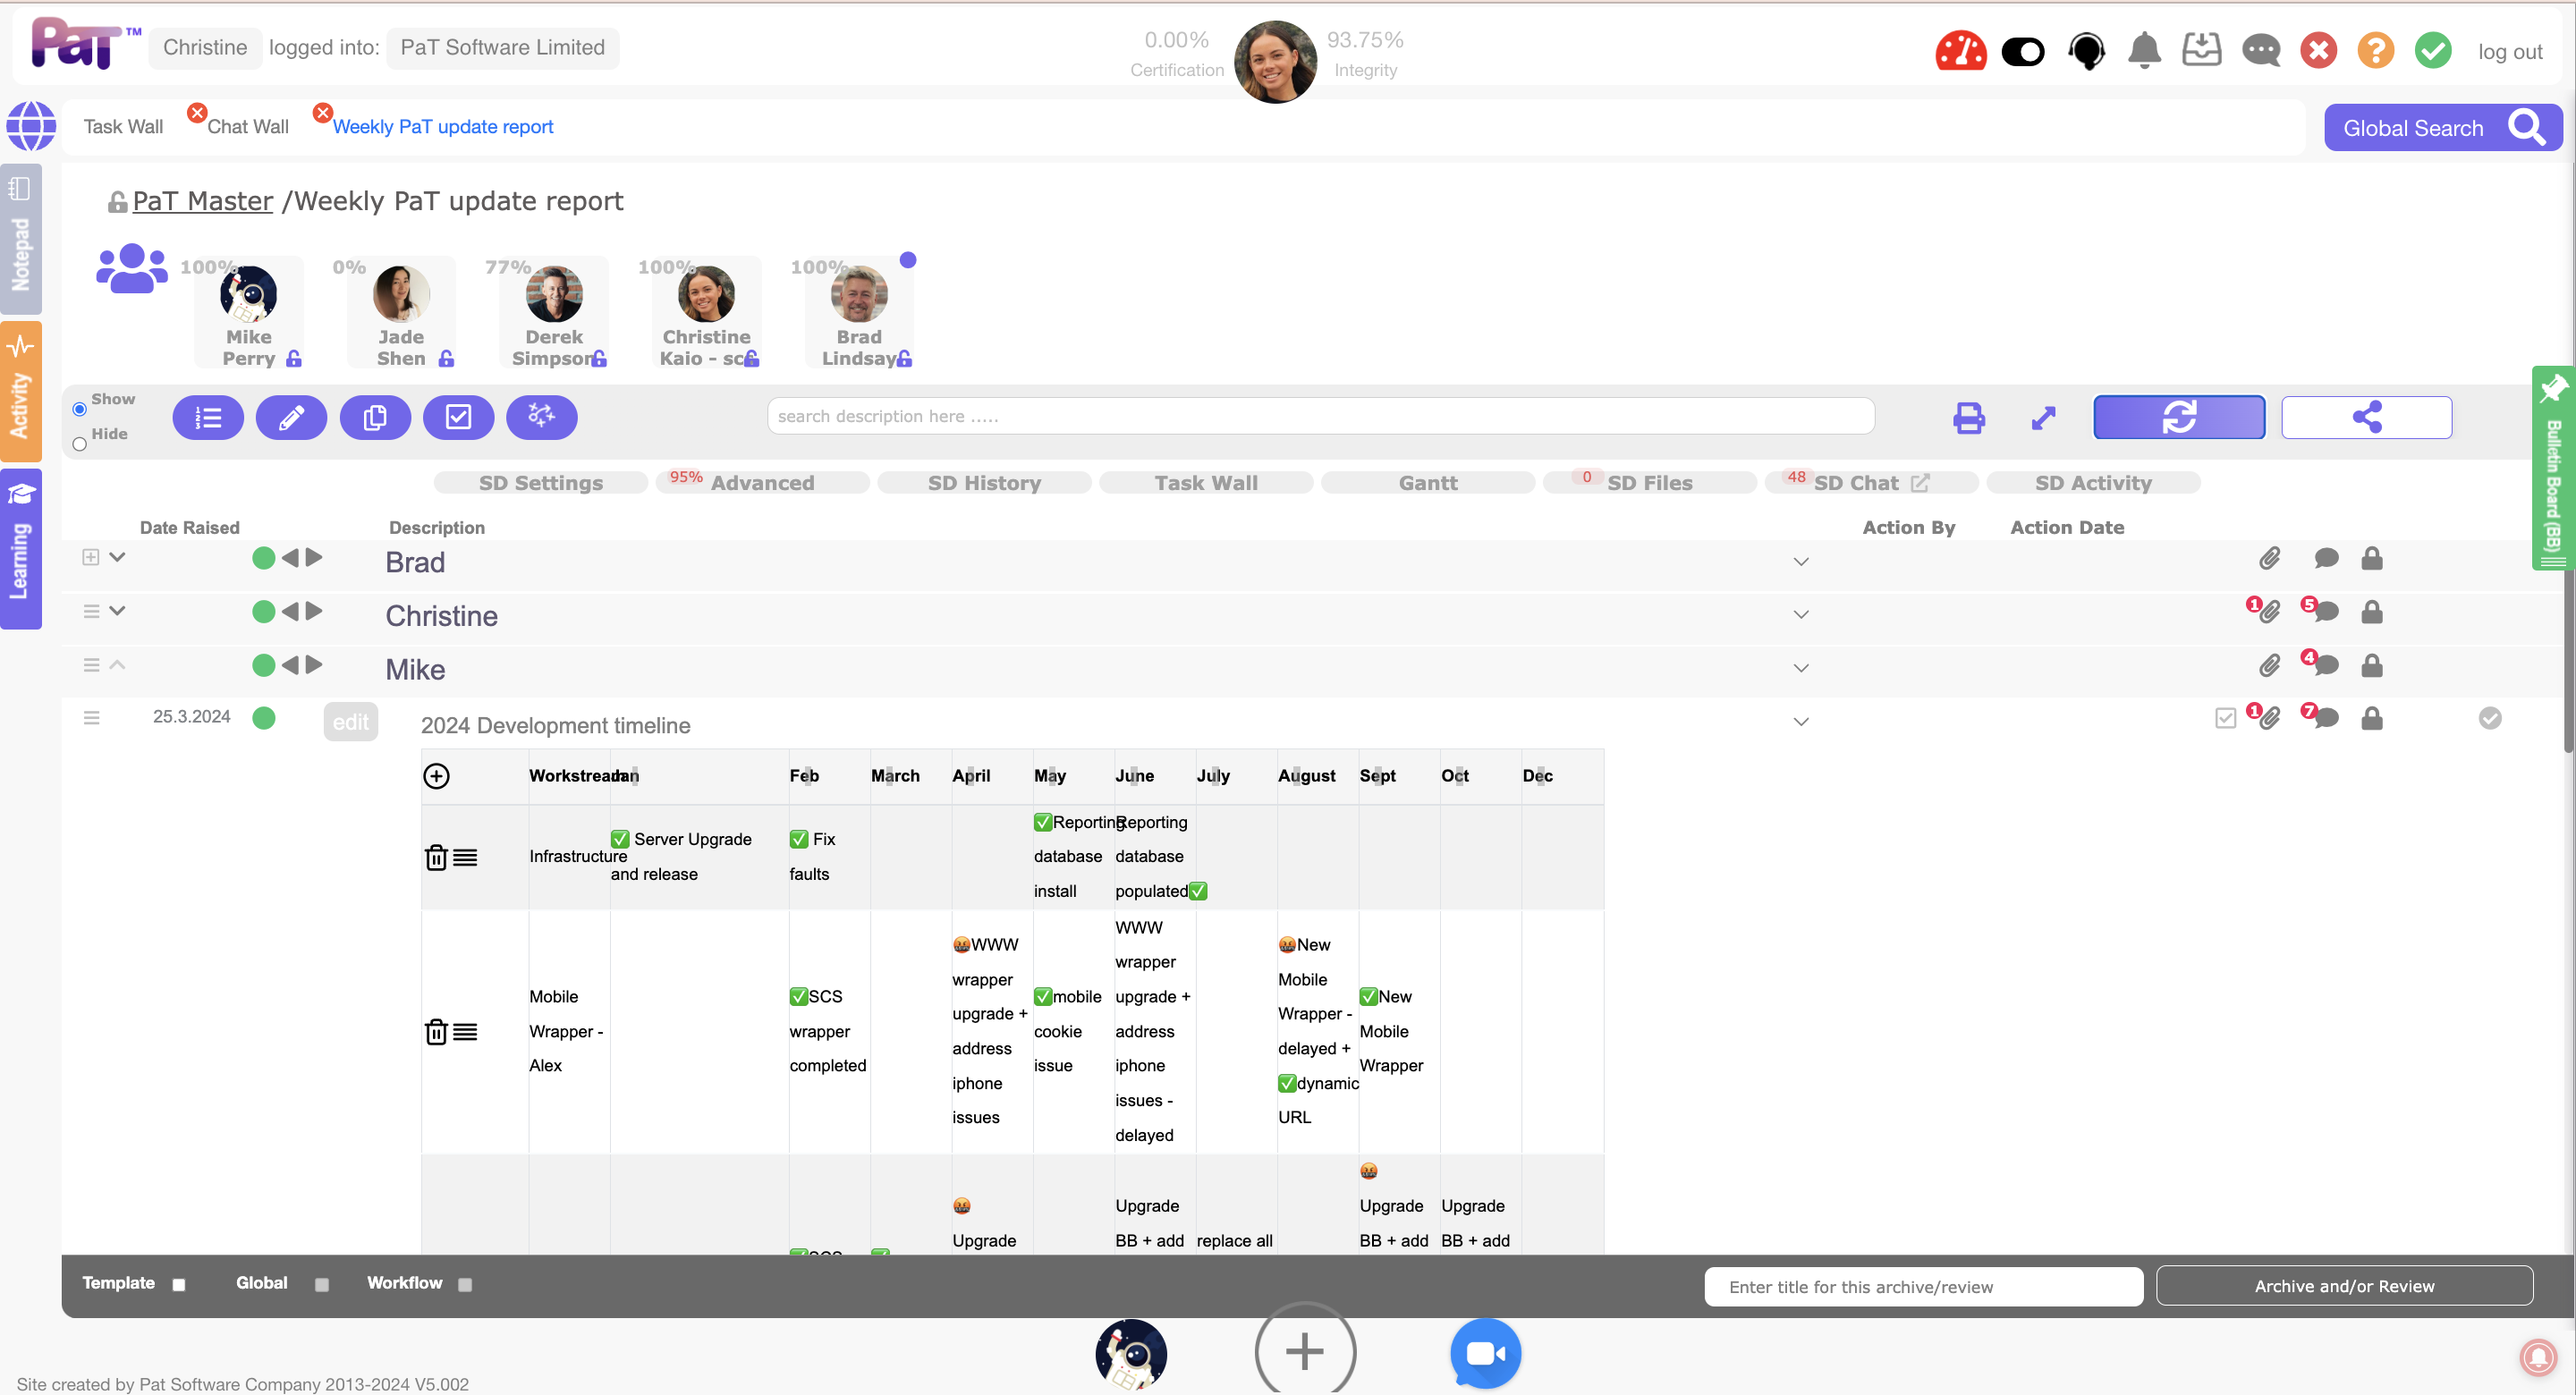This screenshot has width=2576, height=1395.
Task: Click the expand arrows icon
Action: point(2043,417)
